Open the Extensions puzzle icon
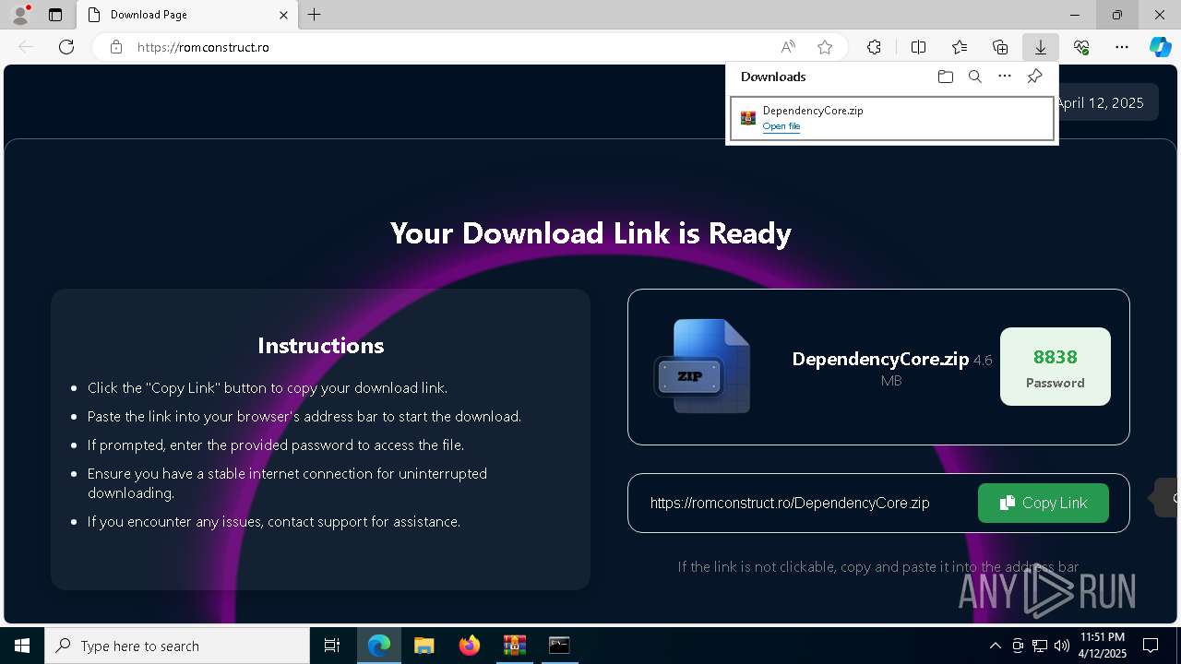The height and width of the screenshot is (664, 1181). point(874,47)
